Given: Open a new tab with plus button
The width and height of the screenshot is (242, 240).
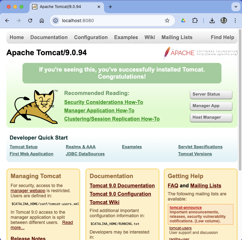Looking at the screenshot, I should click(110, 7).
